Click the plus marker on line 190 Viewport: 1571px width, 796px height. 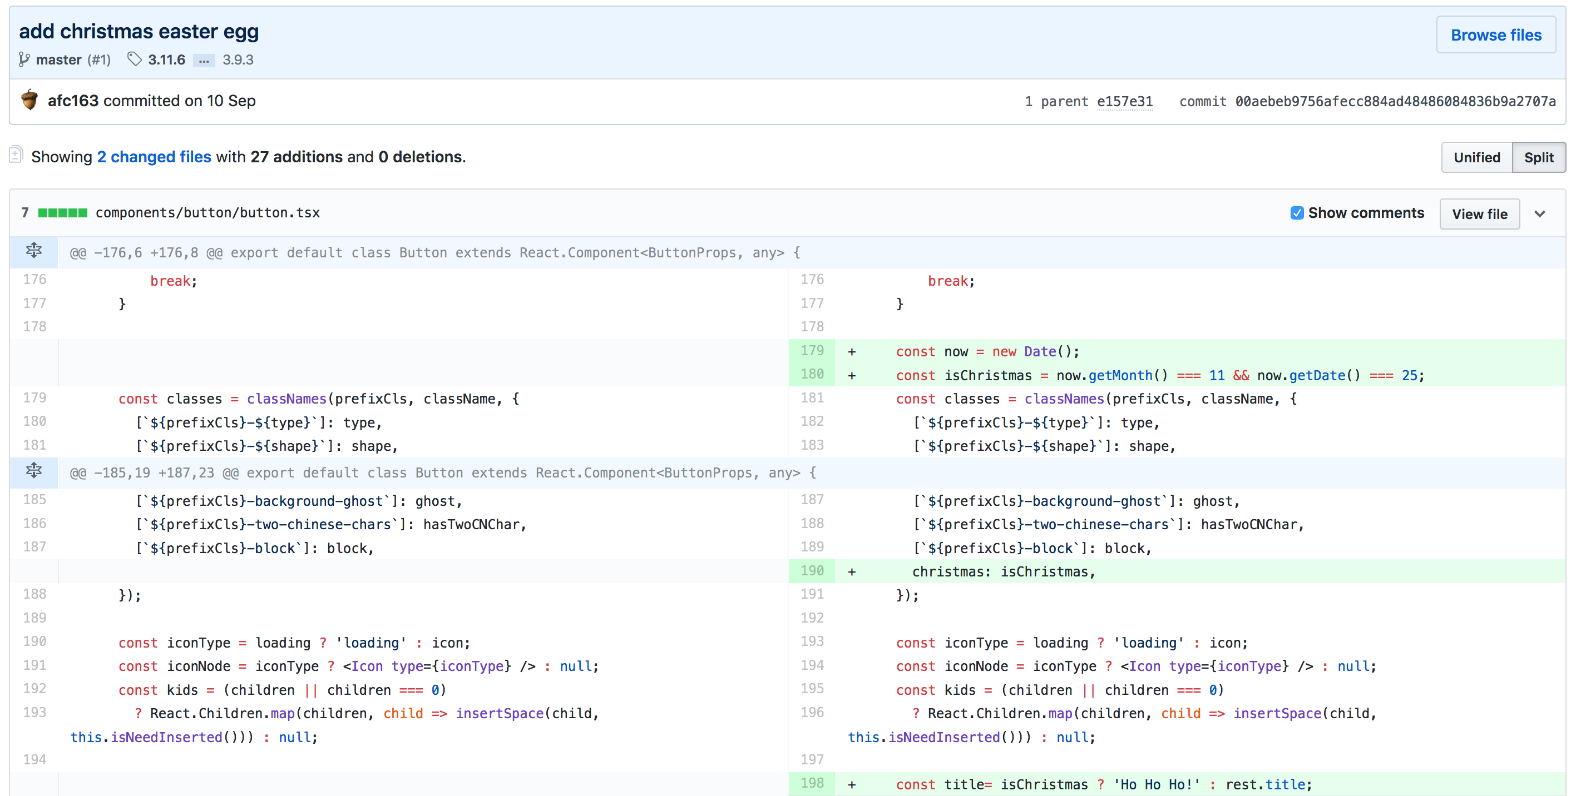pyautogui.click(x=851, y=571)
